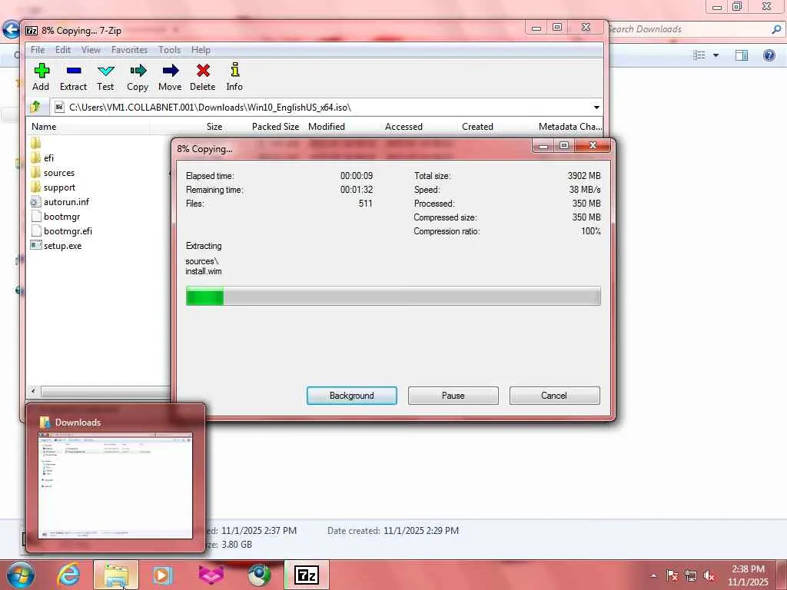Open Windows Media Player from taskbar

click(x=161, y=575)
